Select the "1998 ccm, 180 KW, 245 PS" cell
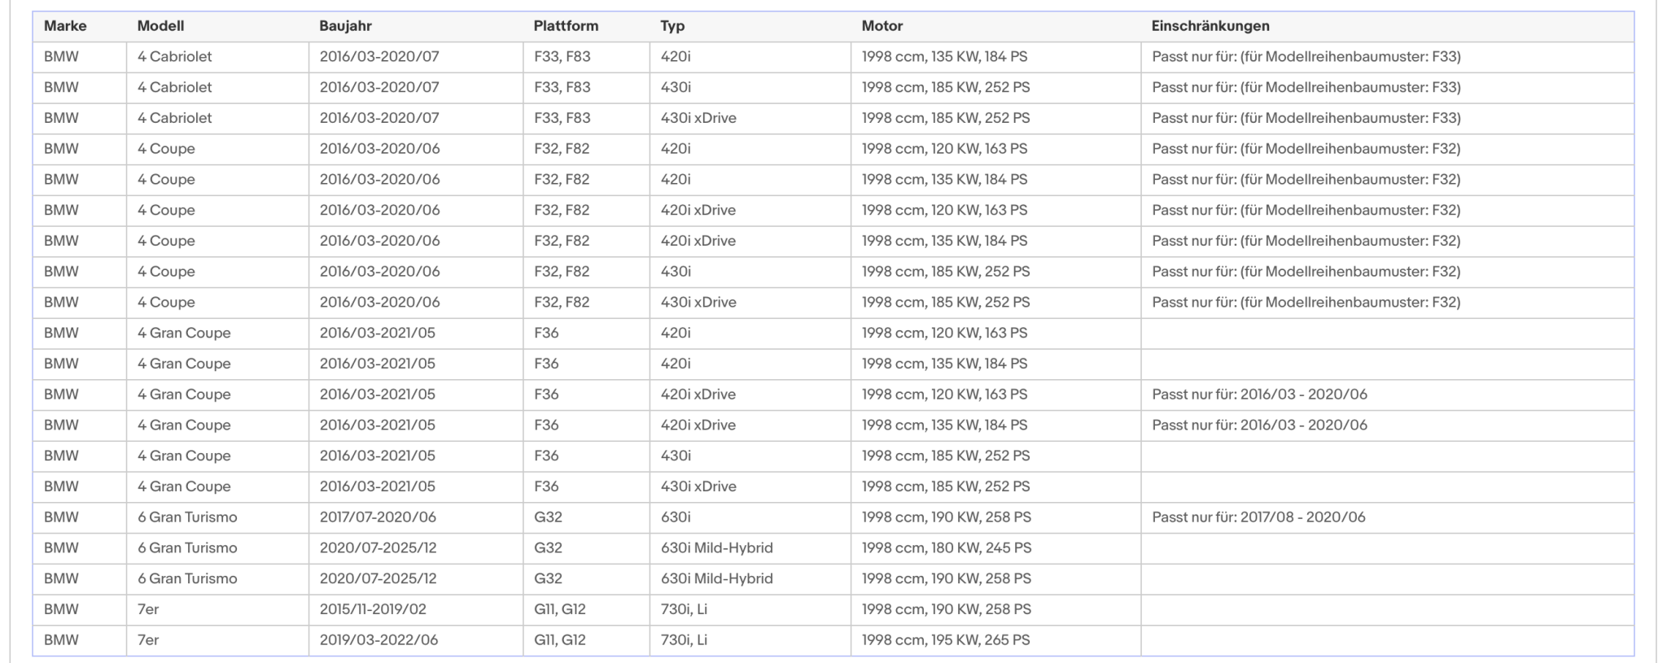The height and width of the screenshot is (663, 1667). pyautogui.click(x=947, y=548)
